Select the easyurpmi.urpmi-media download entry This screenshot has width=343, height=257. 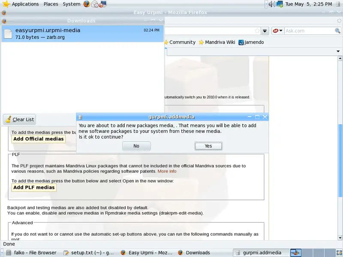click(x=82, y=34)
